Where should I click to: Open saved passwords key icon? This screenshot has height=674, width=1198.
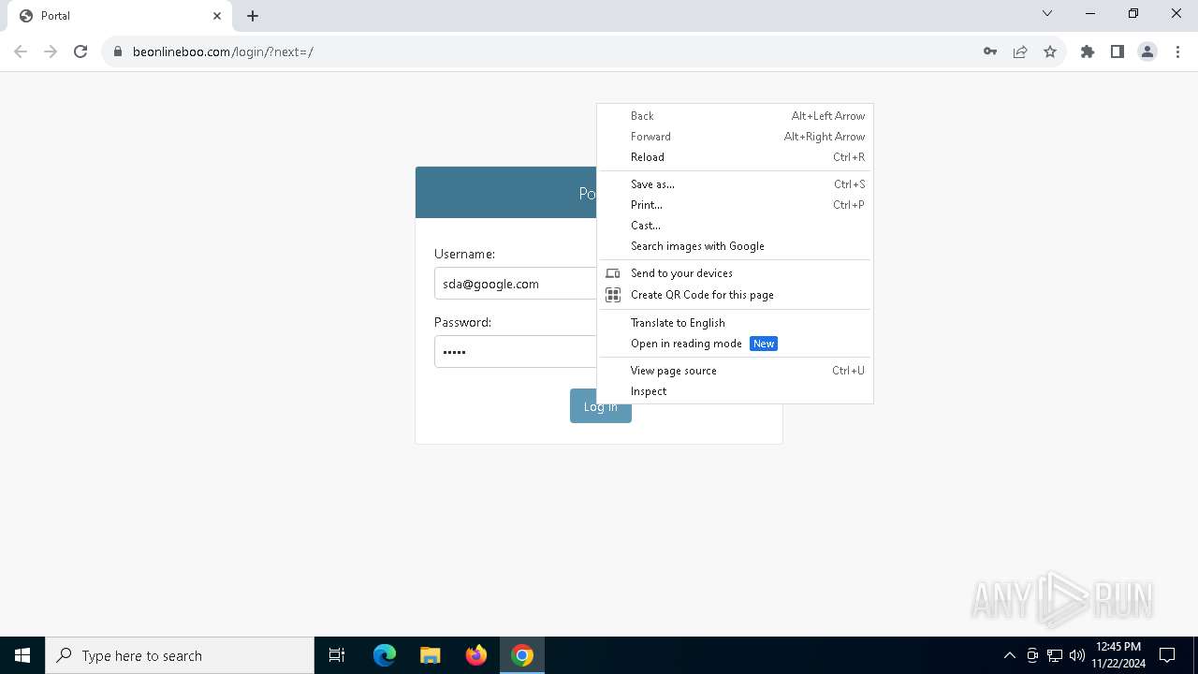point(990,51)
